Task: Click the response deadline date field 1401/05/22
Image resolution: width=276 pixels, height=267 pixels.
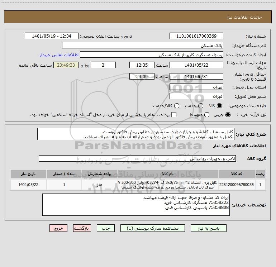Action: click(196, 65)
